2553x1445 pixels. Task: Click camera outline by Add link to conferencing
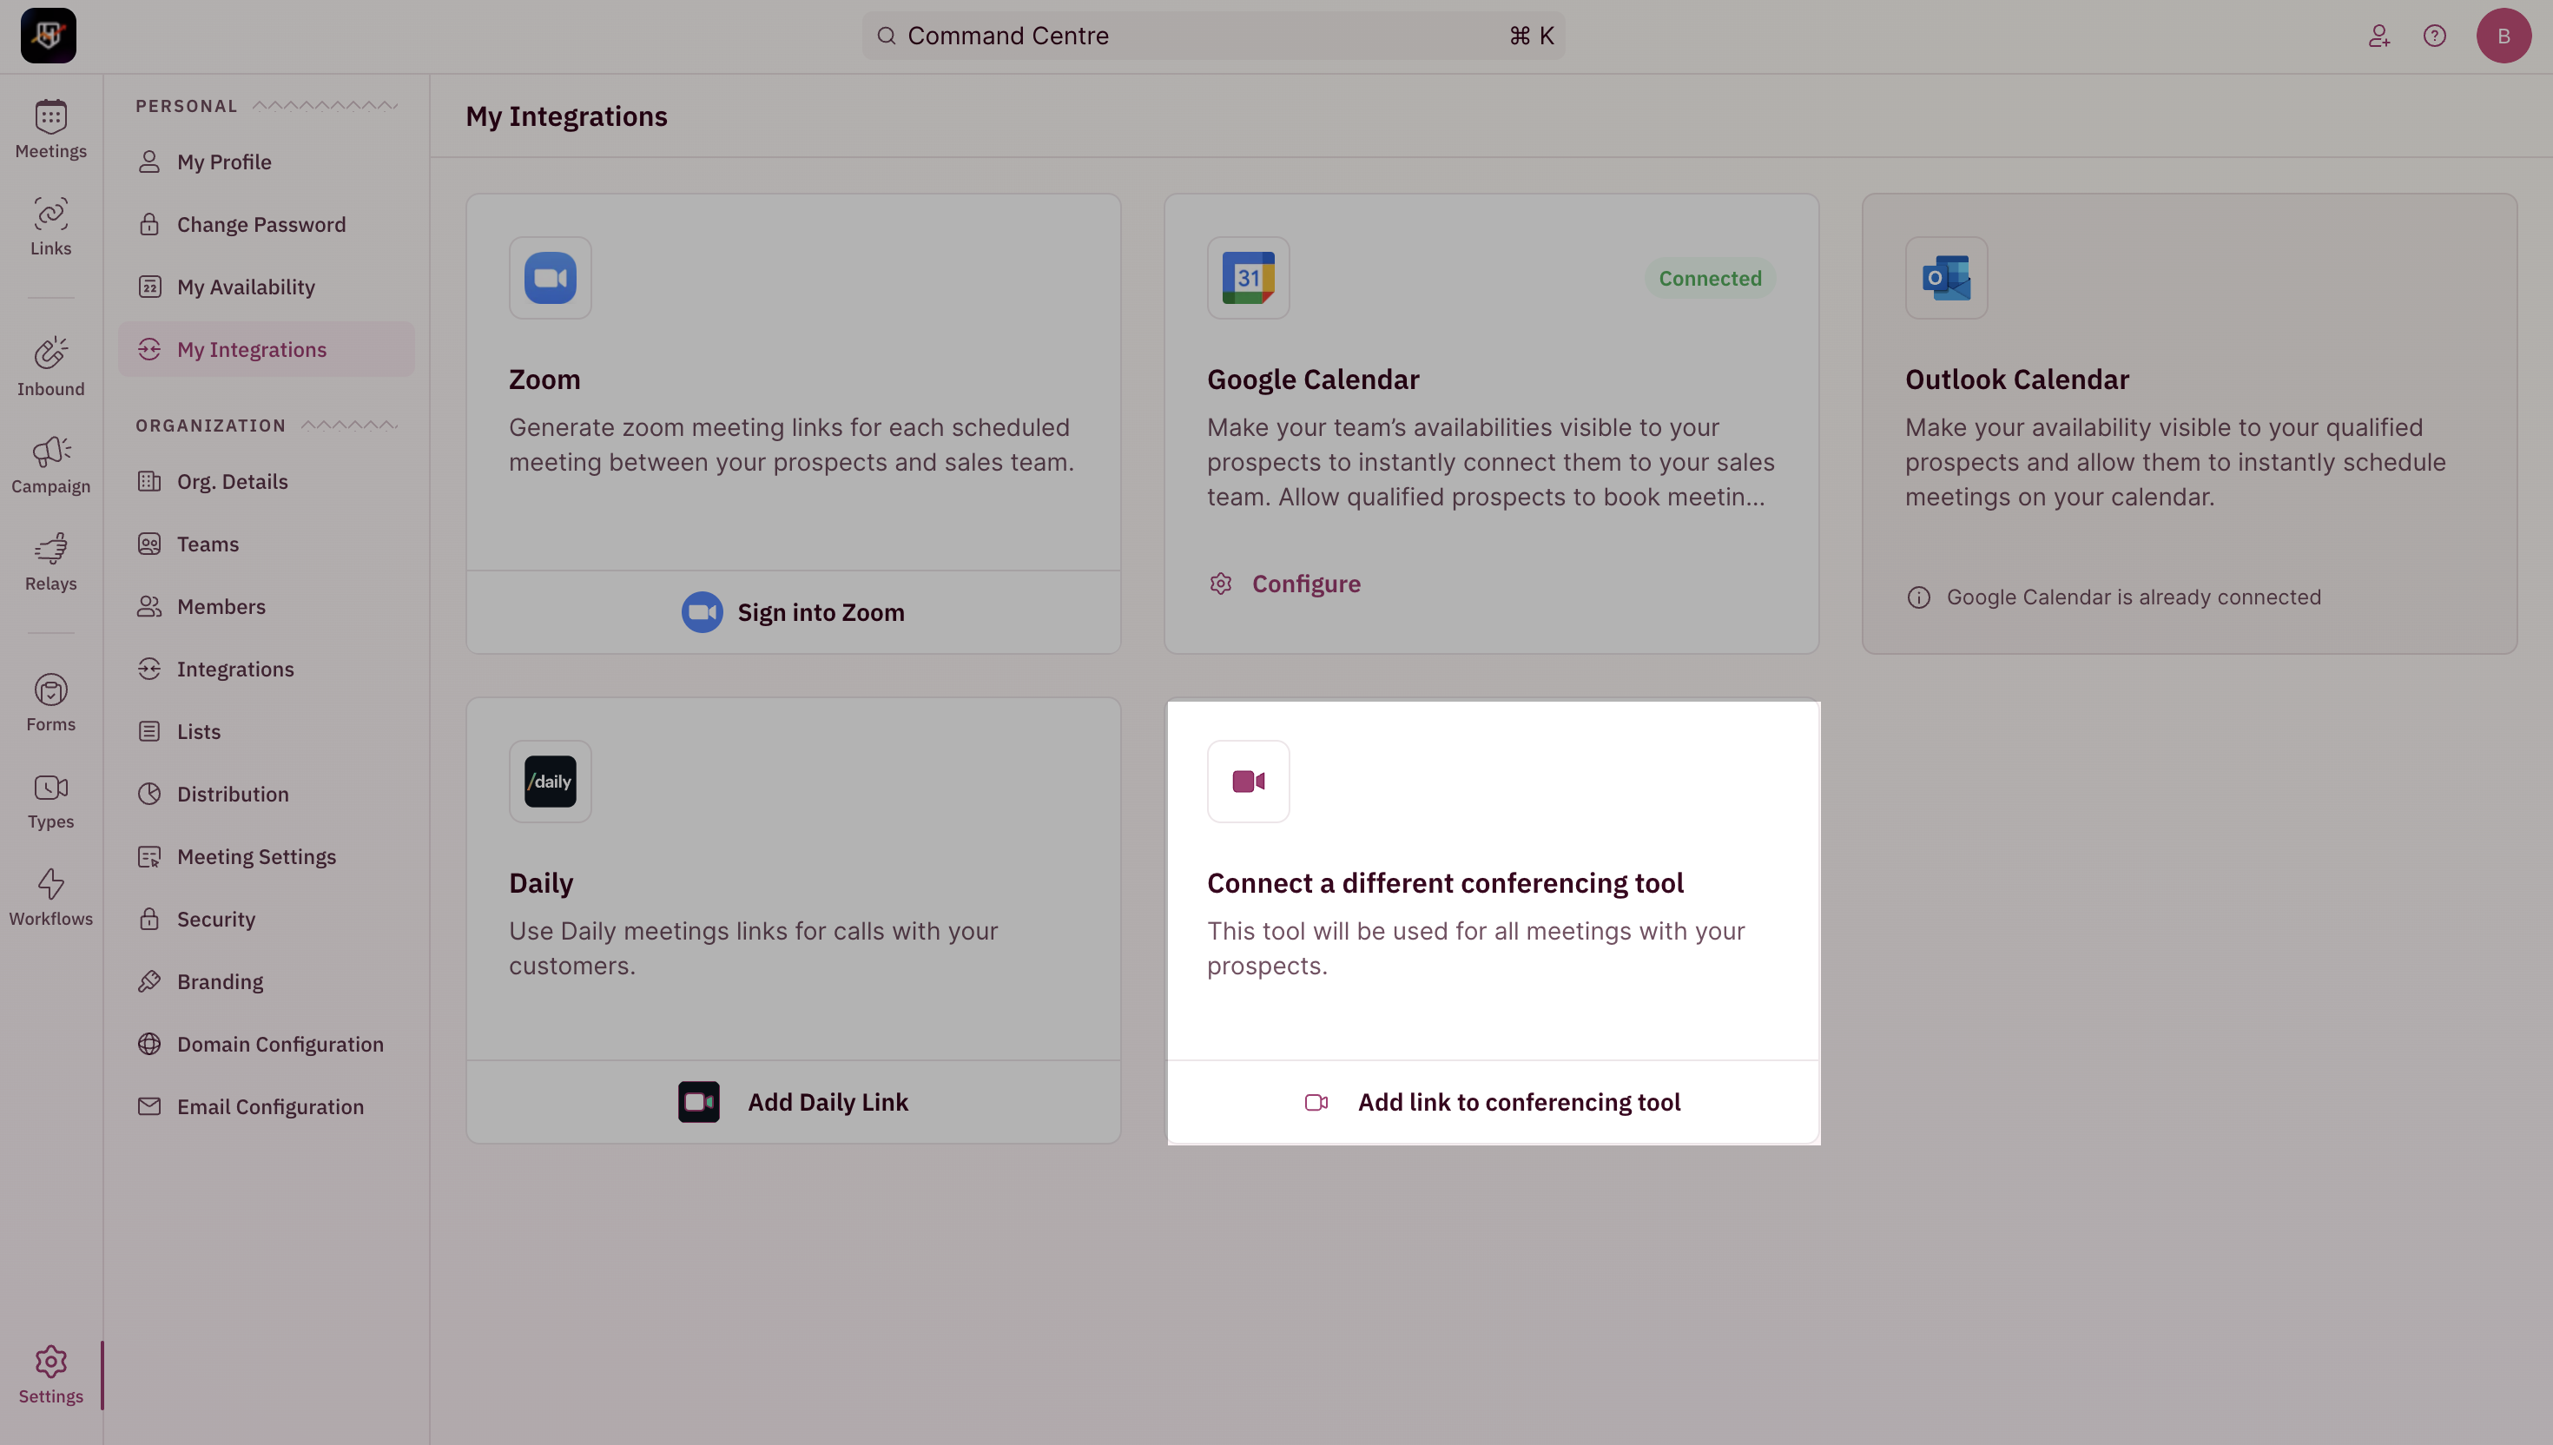(1316, 1103)
